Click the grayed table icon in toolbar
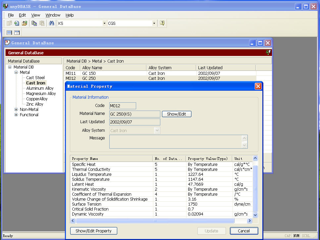 [9, 23]
